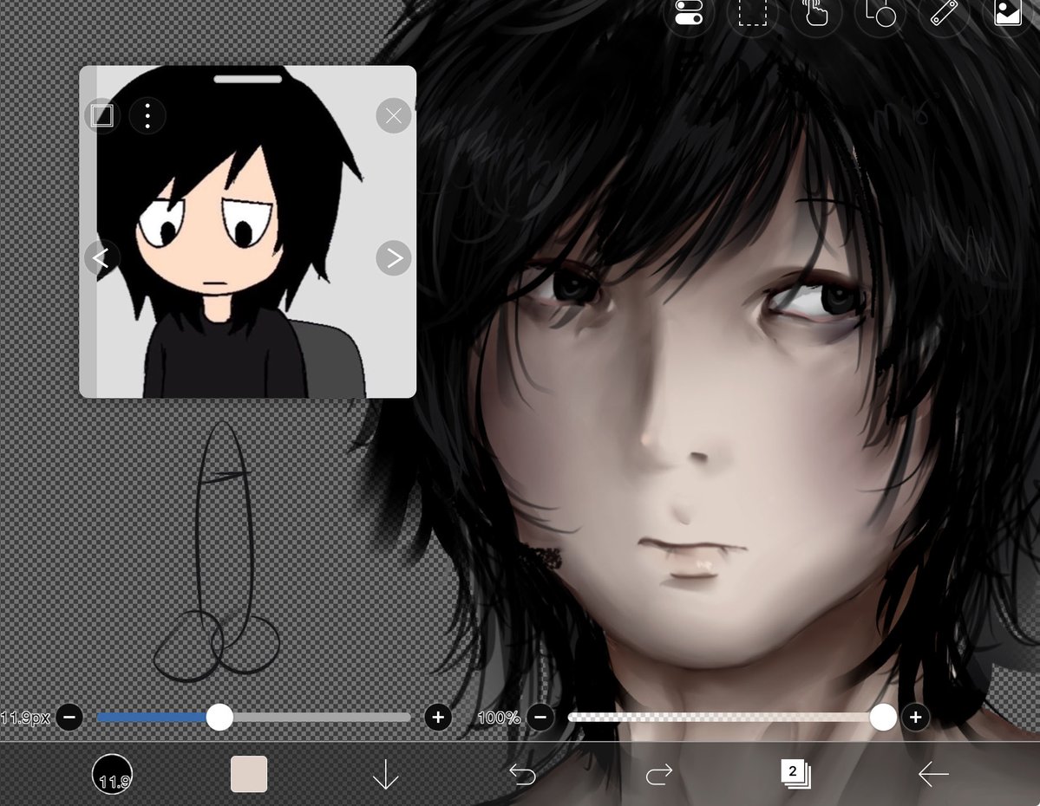Open the layers panel showing 2

(x=795, y=774)
